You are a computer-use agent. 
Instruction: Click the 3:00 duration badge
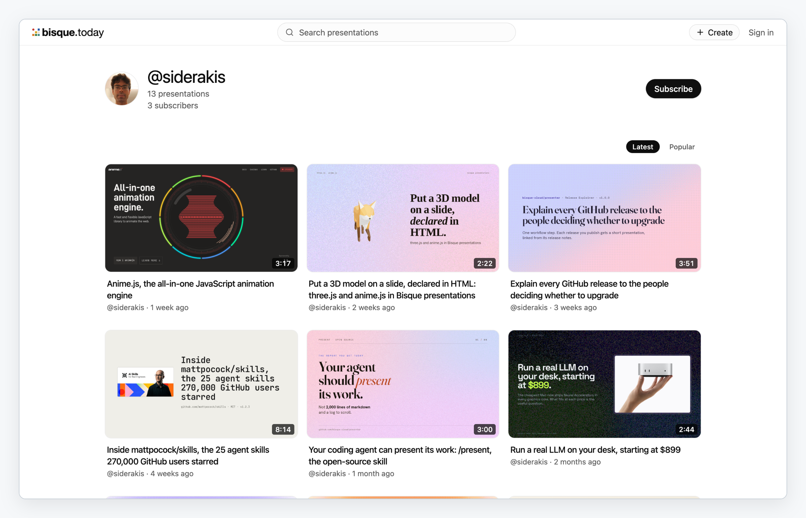(x=485, y=429)
